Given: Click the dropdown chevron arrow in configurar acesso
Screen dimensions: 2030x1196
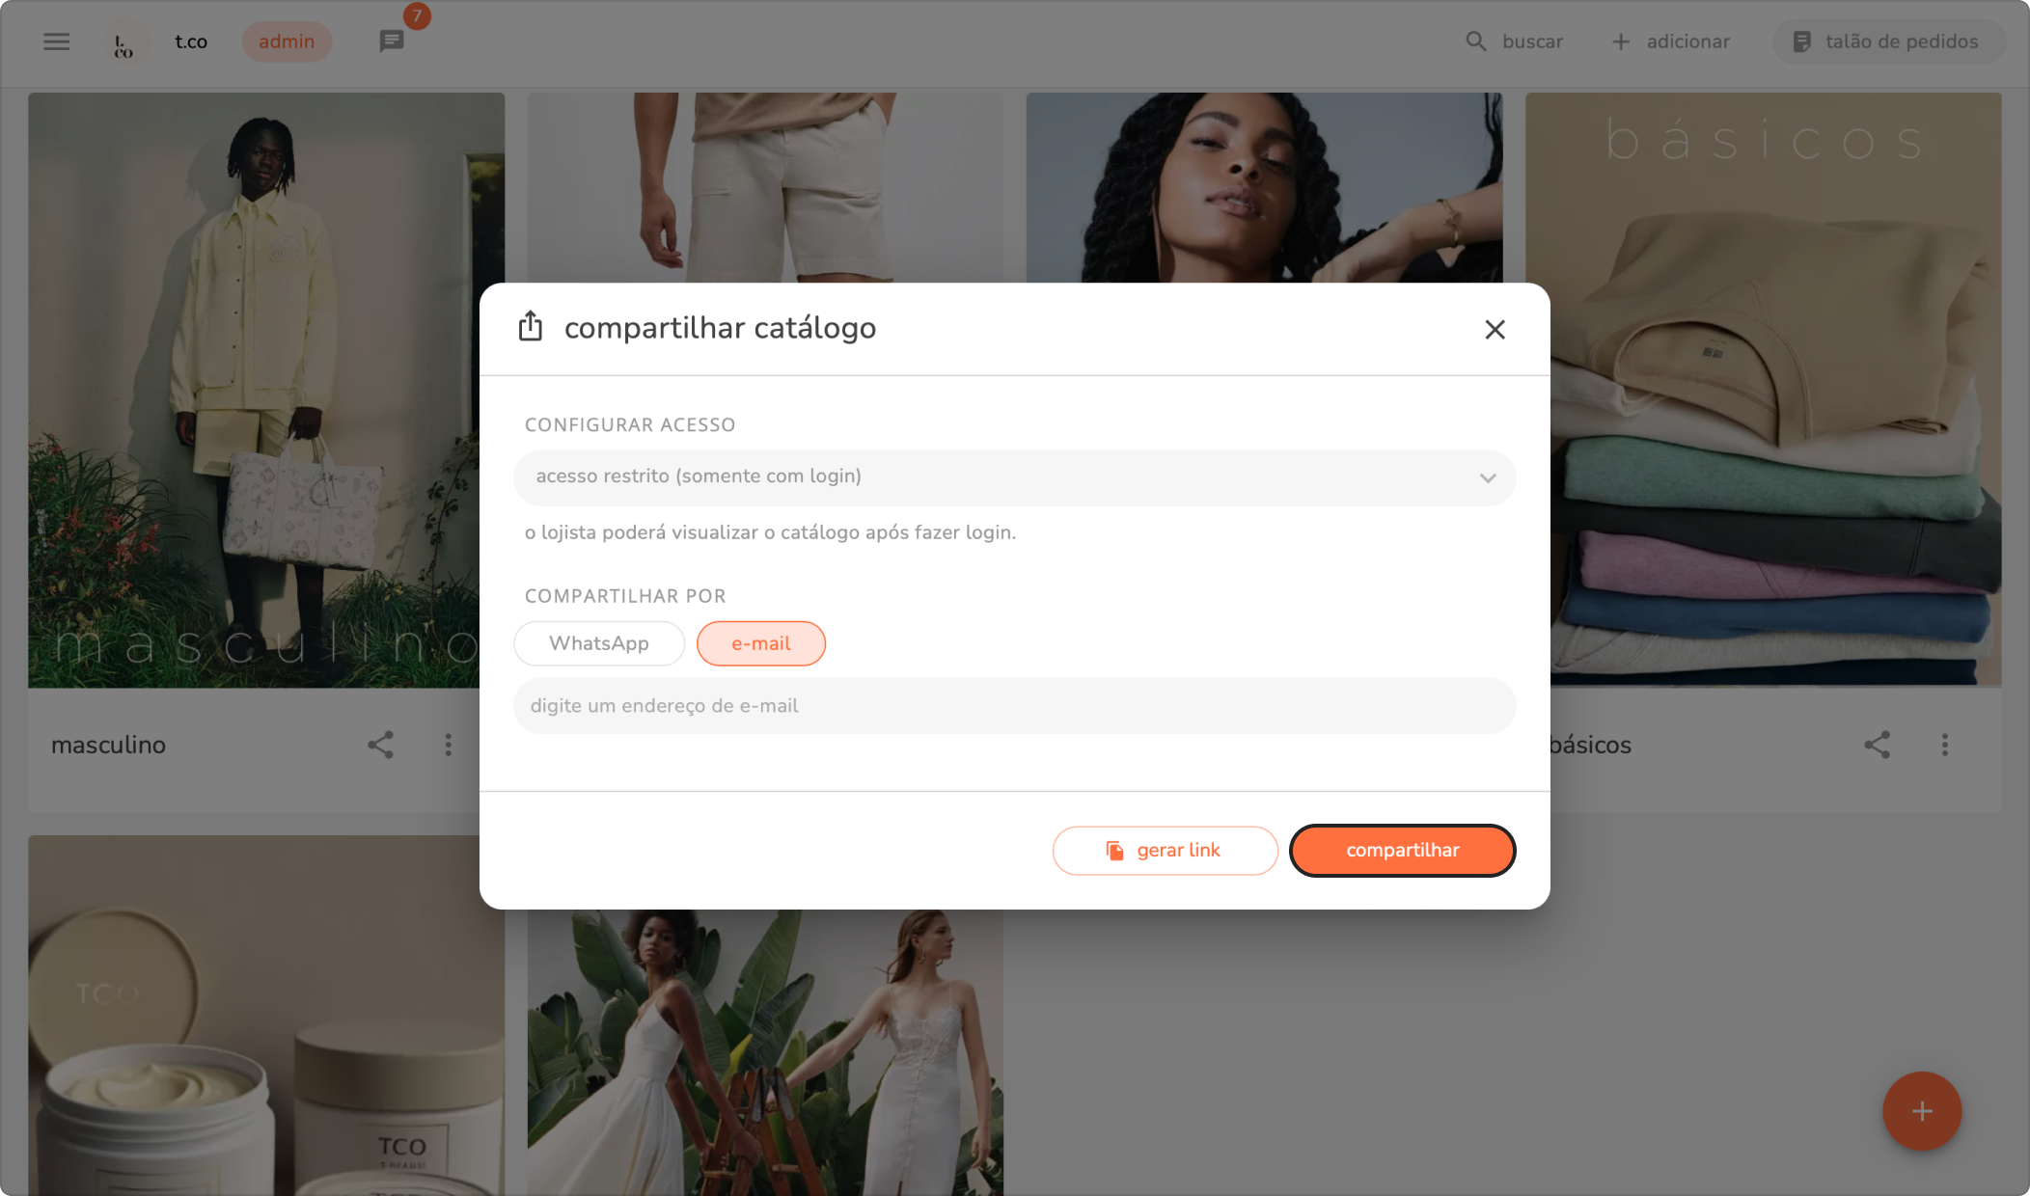Looking at the screenshot, I should coord(1488,477).
